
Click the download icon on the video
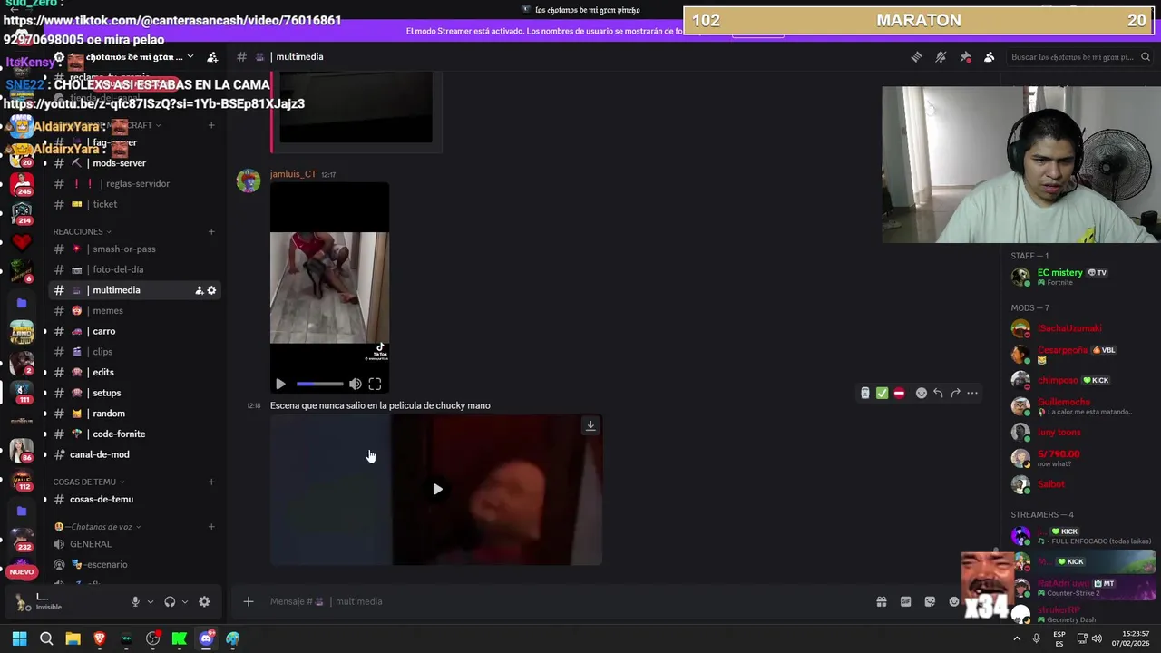(x=590, y=425)
